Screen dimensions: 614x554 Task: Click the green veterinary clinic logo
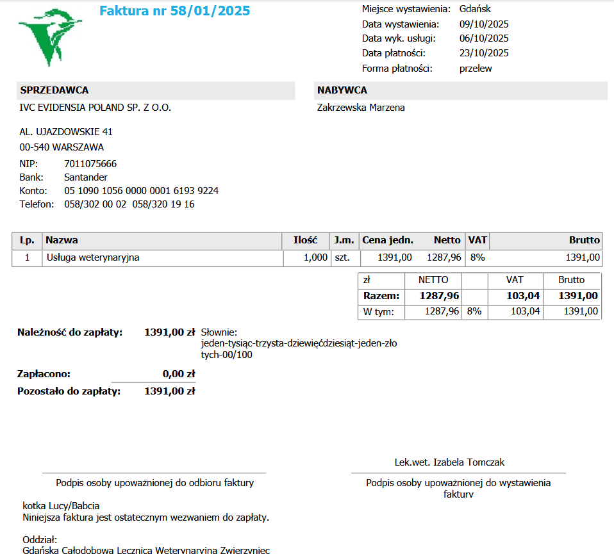coord(50,37)
